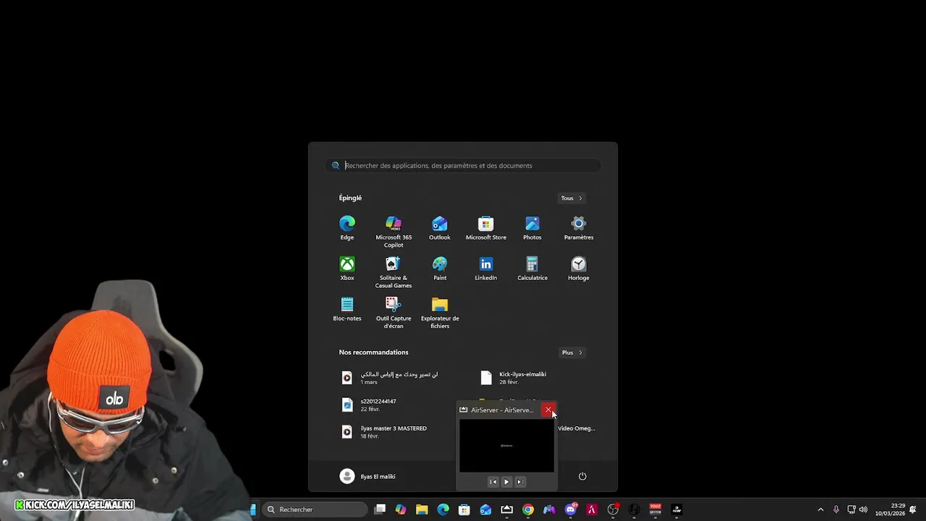Screen dimensions: 926x521
Task: Close the AirServer preview thumbnail
Action: (548, 410)
